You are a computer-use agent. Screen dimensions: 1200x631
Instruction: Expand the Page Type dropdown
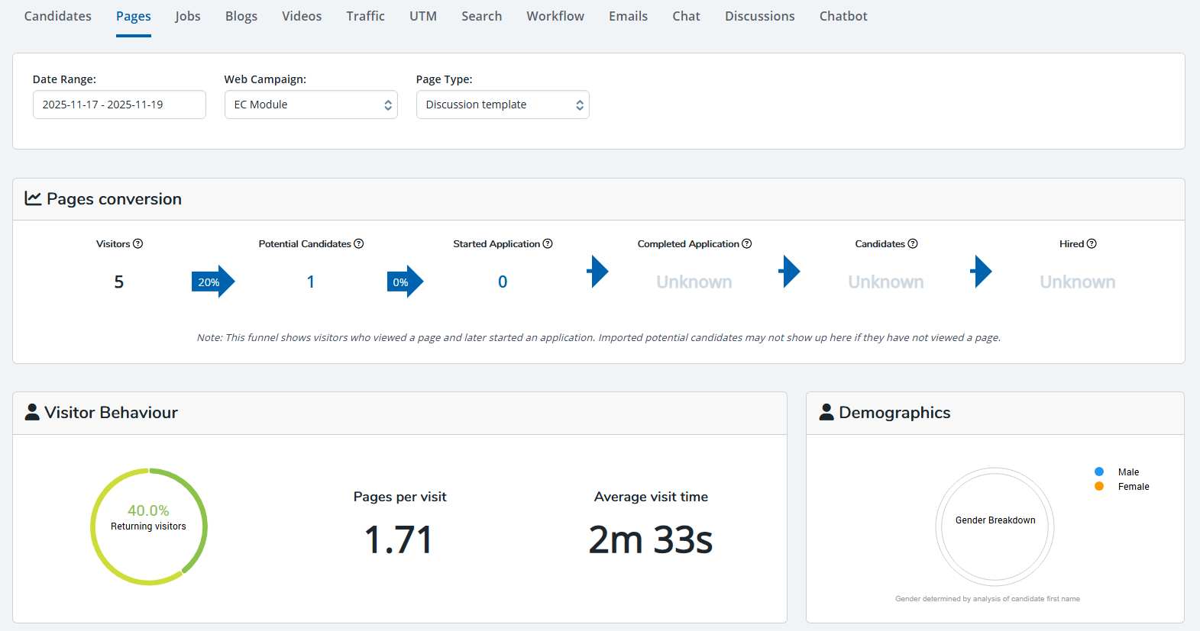click(x=503, y=105)
